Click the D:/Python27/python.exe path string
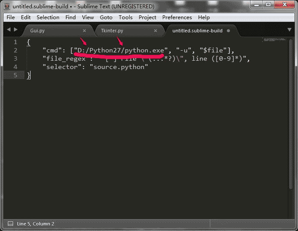298x231 pixels. (x=121, y=50)
